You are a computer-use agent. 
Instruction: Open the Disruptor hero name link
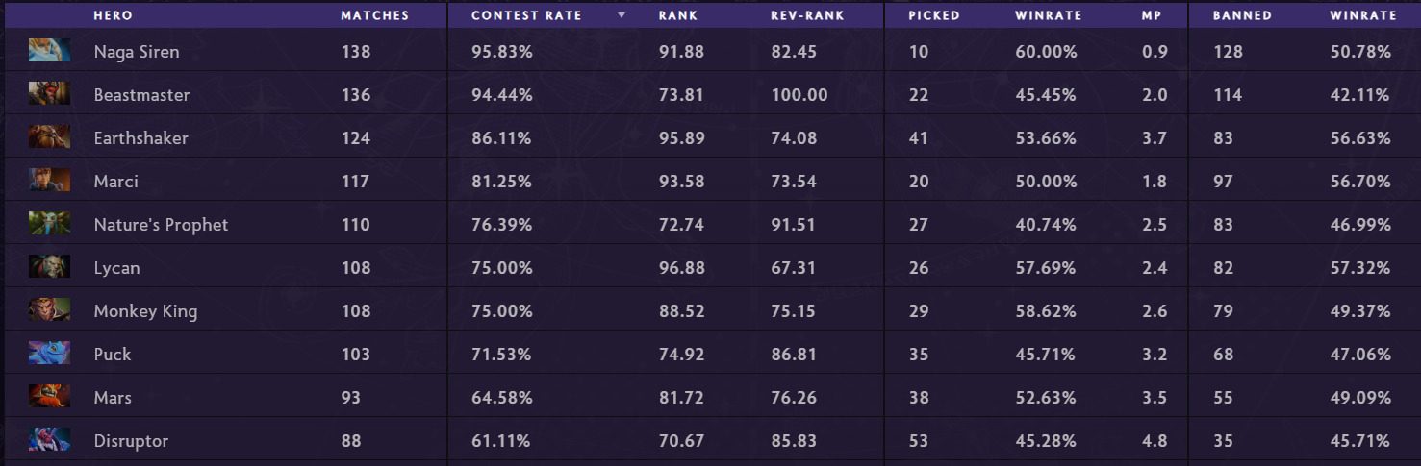tap(131, 441)
